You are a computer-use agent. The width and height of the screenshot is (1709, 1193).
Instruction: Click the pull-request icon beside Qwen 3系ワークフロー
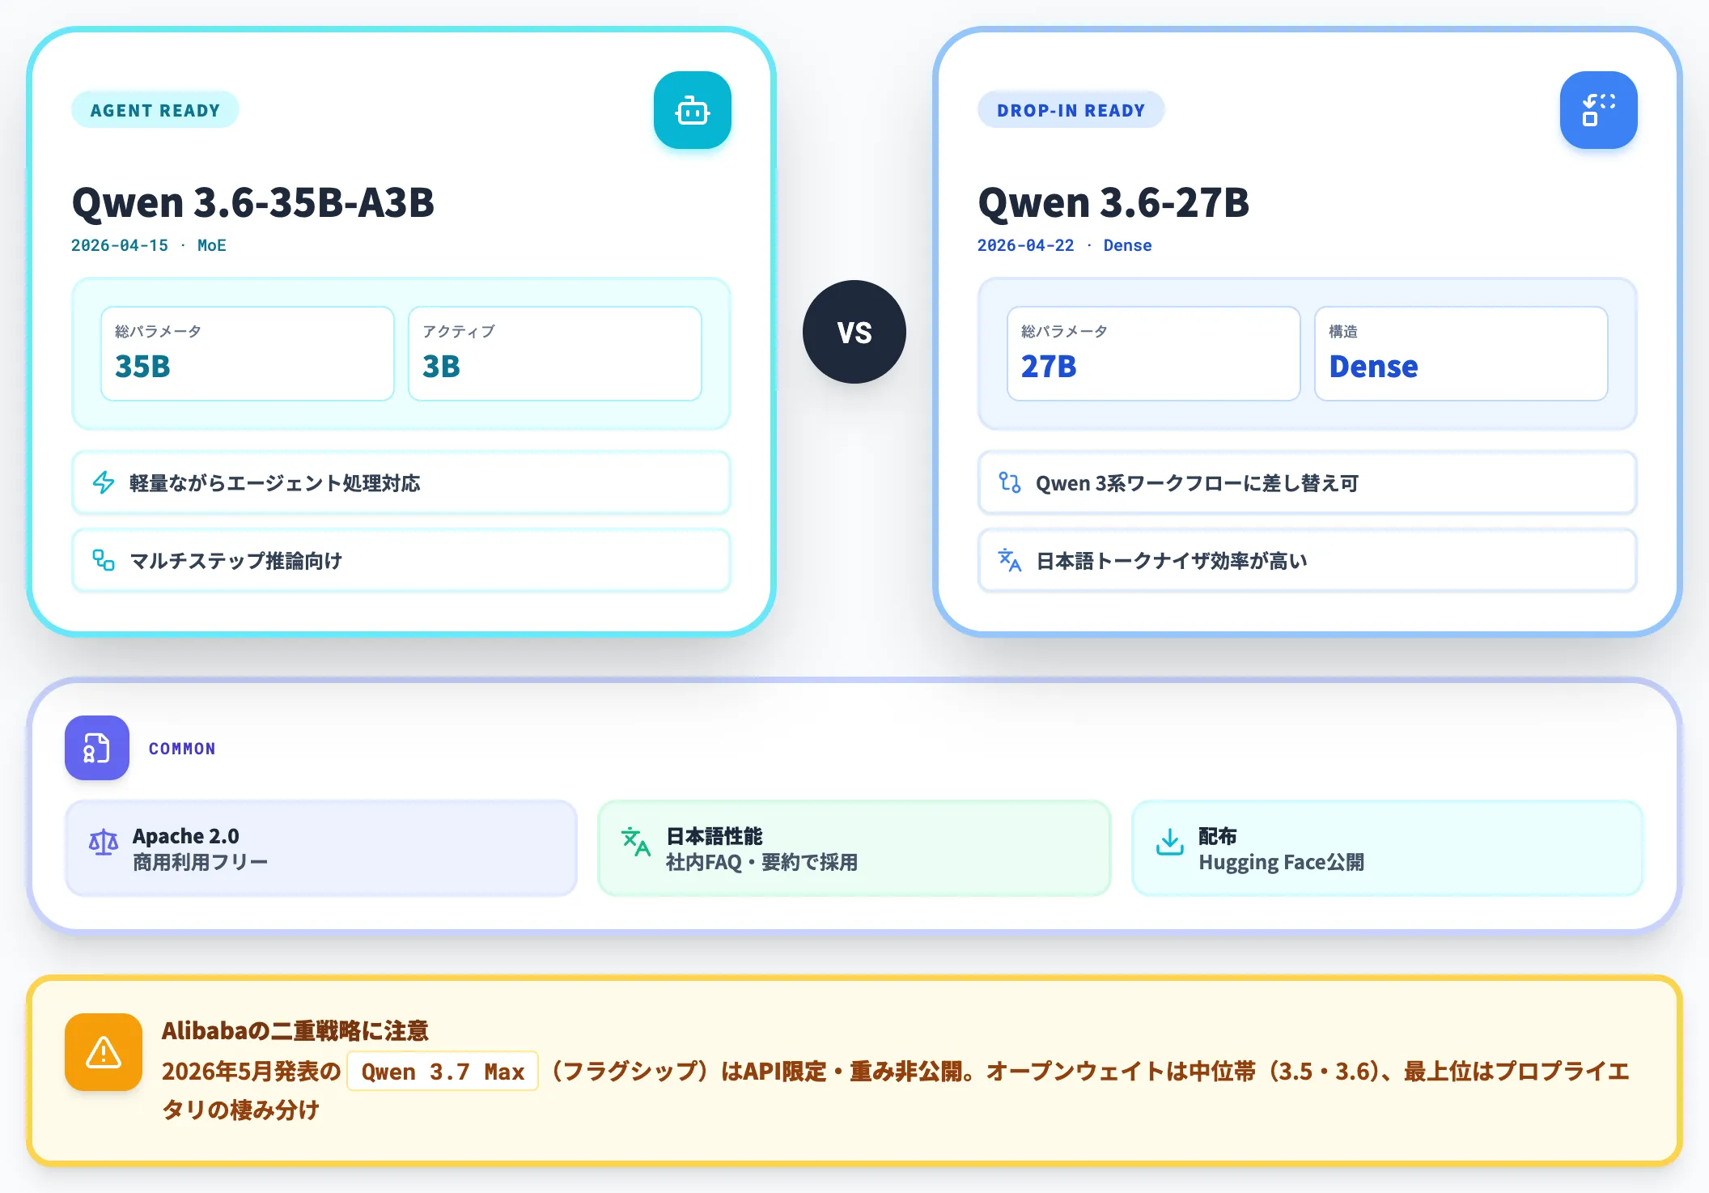[x=1009, y=483]
